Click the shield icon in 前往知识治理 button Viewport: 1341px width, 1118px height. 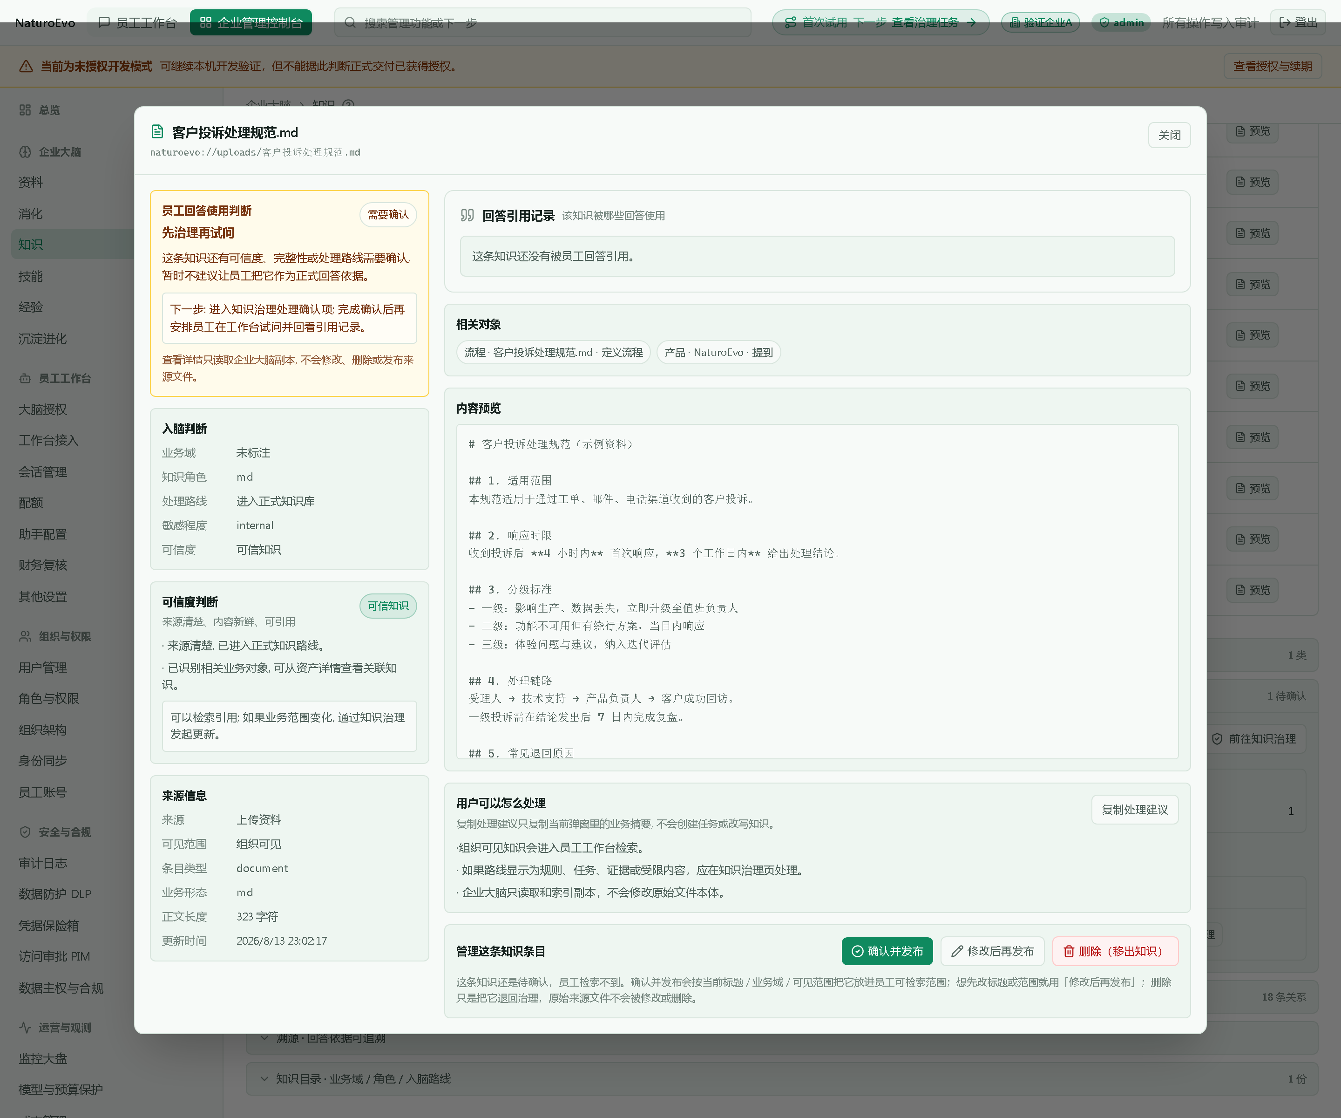(1217, 738)
